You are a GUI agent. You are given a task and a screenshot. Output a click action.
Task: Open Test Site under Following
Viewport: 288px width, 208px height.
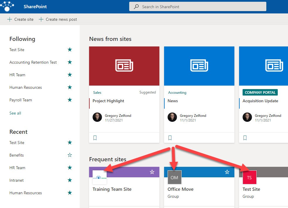pos(17,50)
